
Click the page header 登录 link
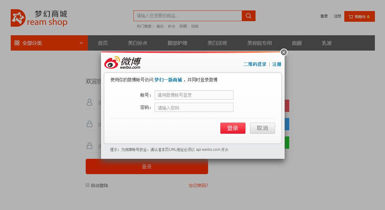click(324, 16)
